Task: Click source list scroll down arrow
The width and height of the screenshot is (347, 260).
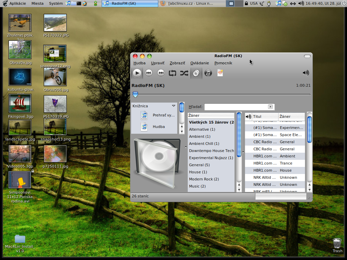Action: point(182,132)
